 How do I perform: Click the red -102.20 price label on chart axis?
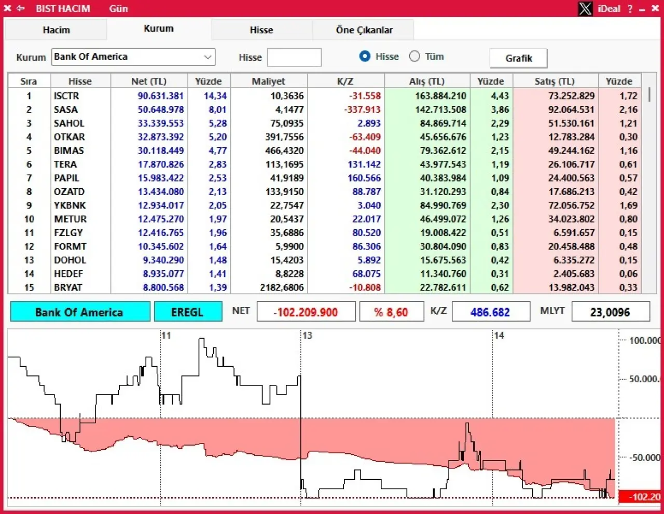click(x=640, y=497)
